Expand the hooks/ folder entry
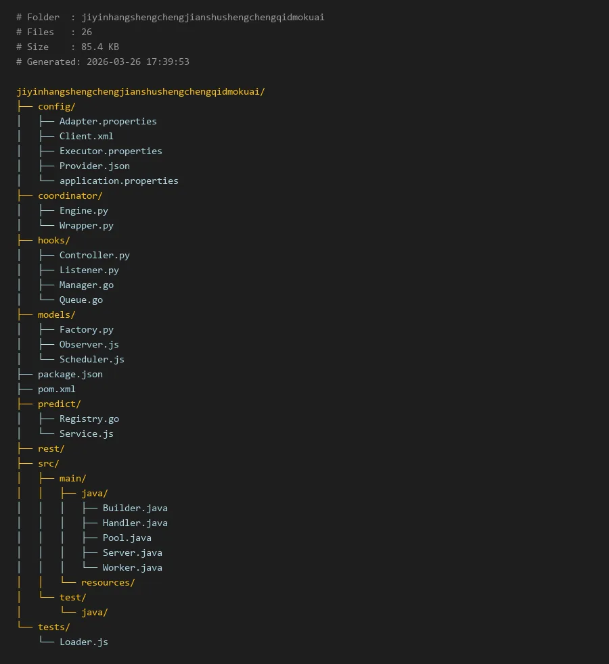The width and height of the screenshot is (609, 664). pos(53,240)
